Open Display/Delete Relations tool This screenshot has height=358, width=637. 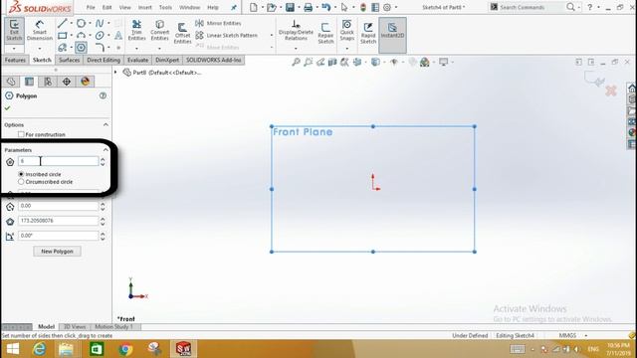tap(296, 30)
